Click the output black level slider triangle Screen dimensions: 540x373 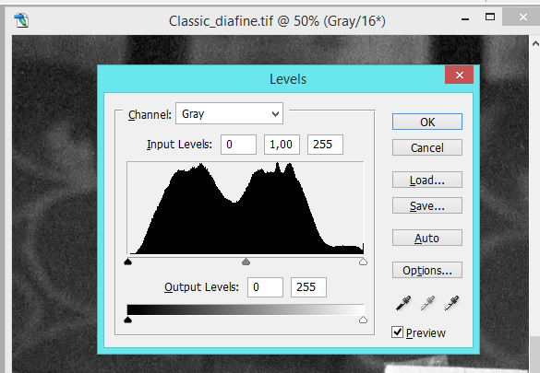point(127,321)
